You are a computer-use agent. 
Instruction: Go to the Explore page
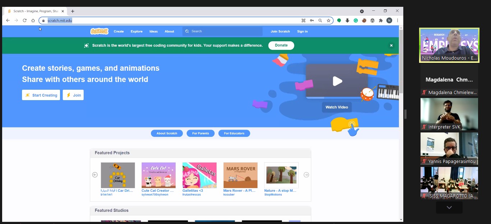pos(137,32)
